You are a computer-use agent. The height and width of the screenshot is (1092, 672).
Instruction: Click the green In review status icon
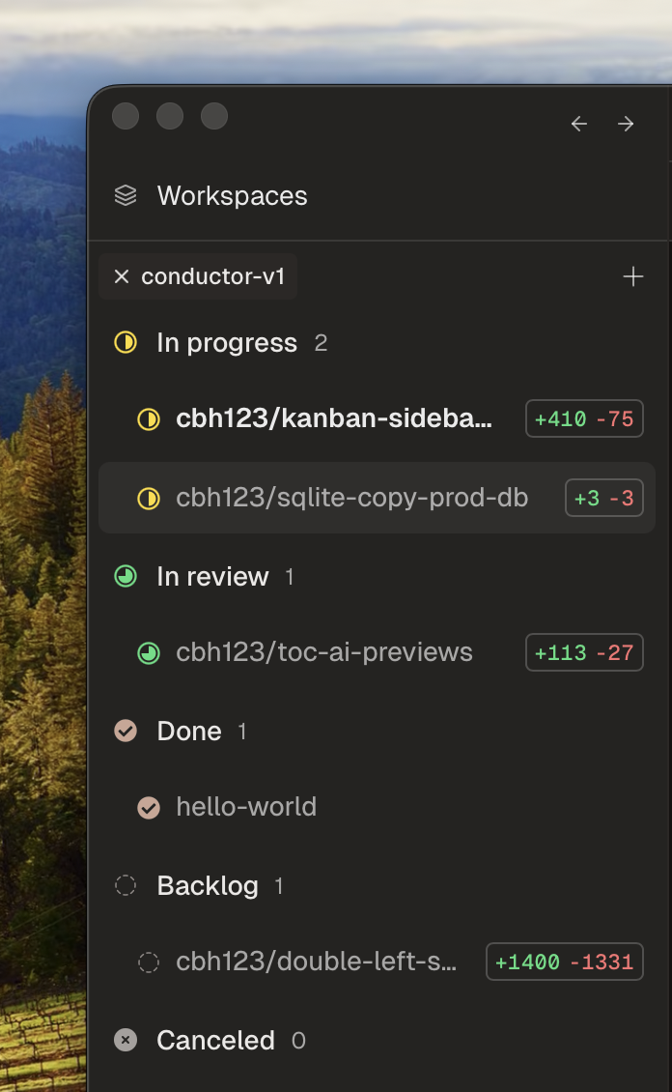click(126, 577)
